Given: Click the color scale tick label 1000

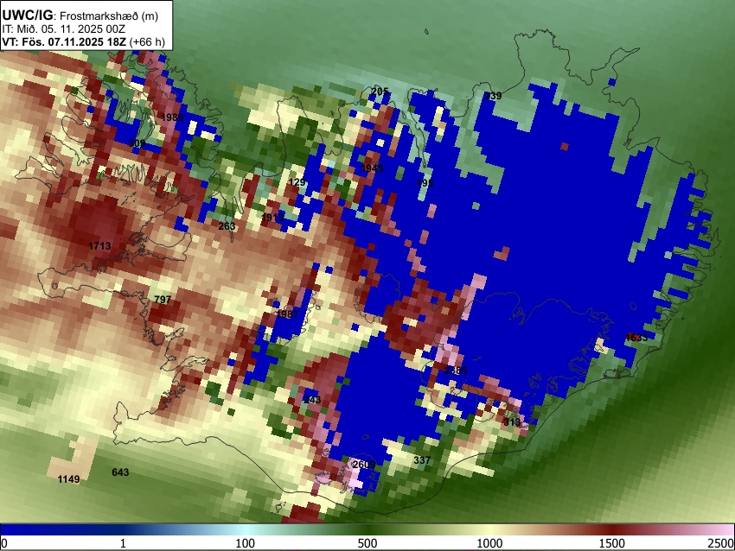Looking at the screenshot, I should tap(489, 543).
